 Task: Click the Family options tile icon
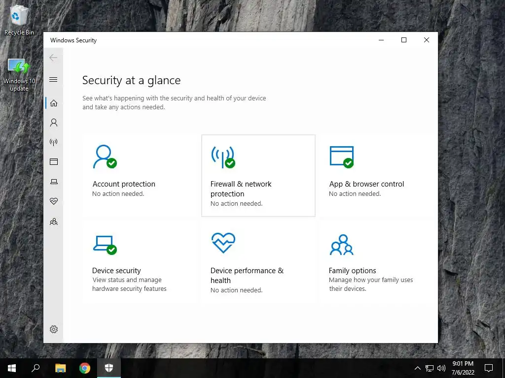pos(342,245)
